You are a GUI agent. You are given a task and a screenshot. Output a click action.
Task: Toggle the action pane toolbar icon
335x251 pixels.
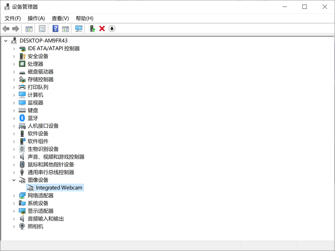(x=66, y=29)
